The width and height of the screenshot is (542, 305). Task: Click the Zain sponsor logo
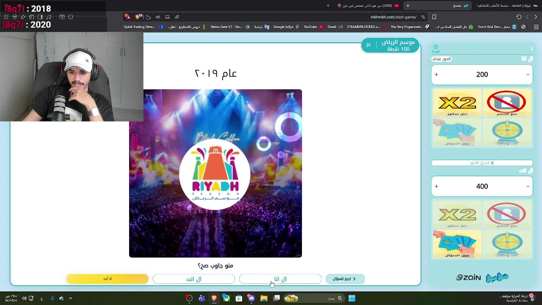point(468,277)
